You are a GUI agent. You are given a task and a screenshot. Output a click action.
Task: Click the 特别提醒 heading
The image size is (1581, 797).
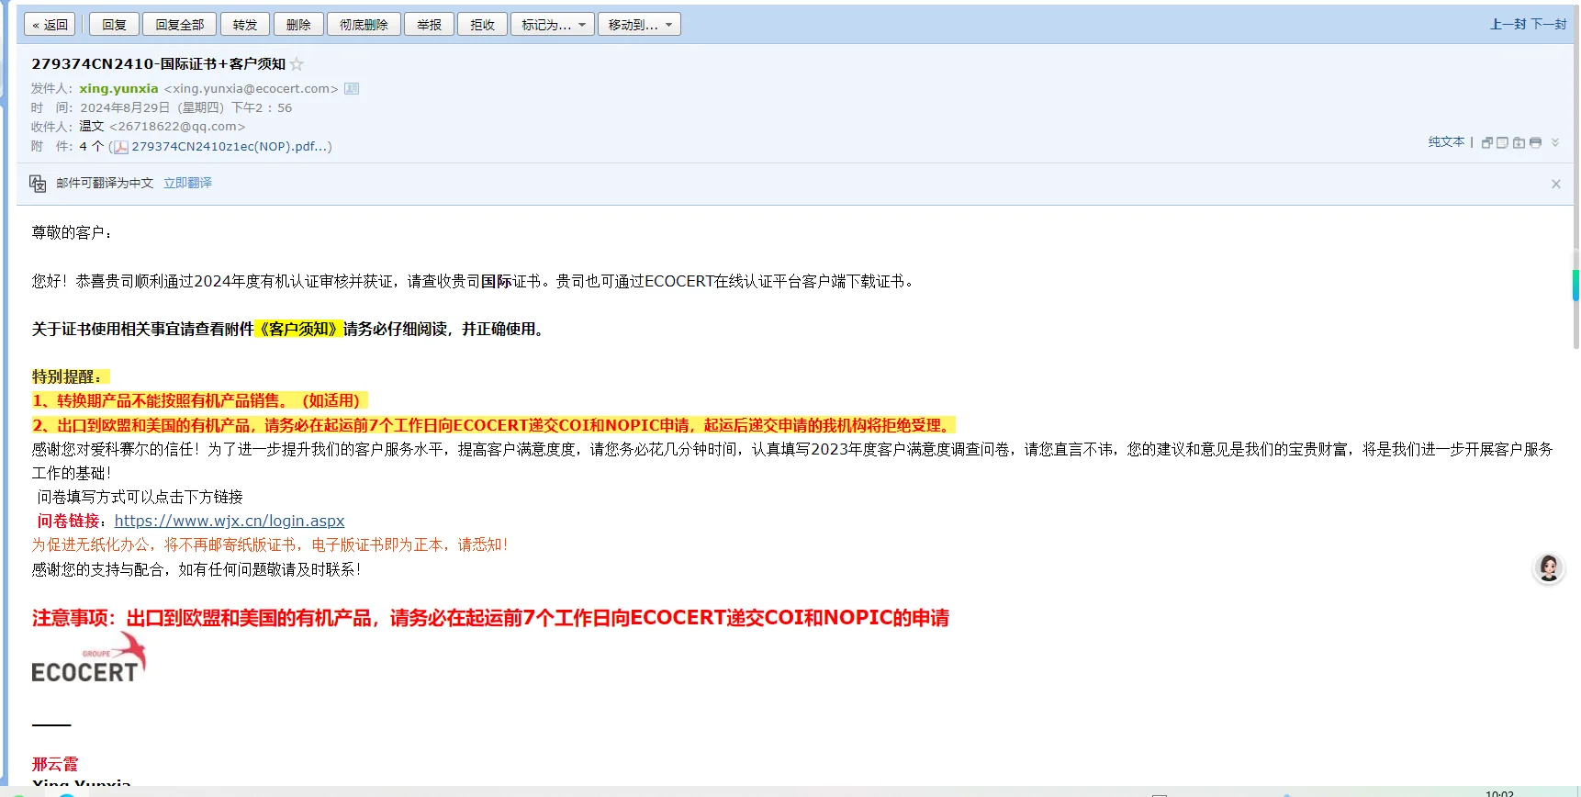click(70, 376)
